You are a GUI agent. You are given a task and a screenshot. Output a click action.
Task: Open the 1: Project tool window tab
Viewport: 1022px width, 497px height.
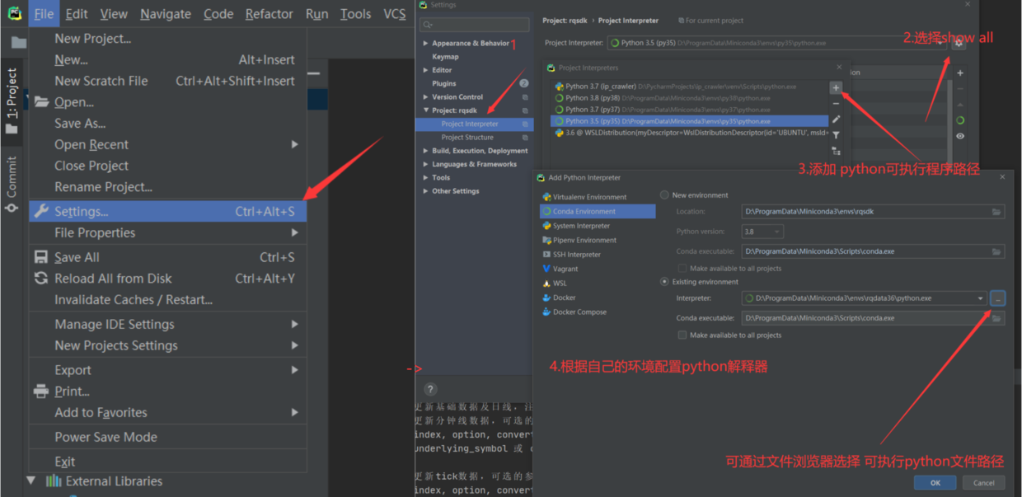pos(12,101)
